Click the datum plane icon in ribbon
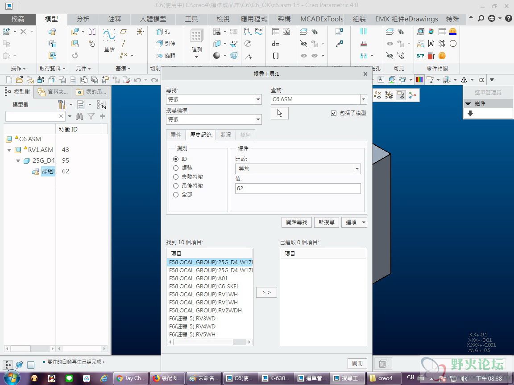This screenshot has width=514, height=385. coord(123,32)
